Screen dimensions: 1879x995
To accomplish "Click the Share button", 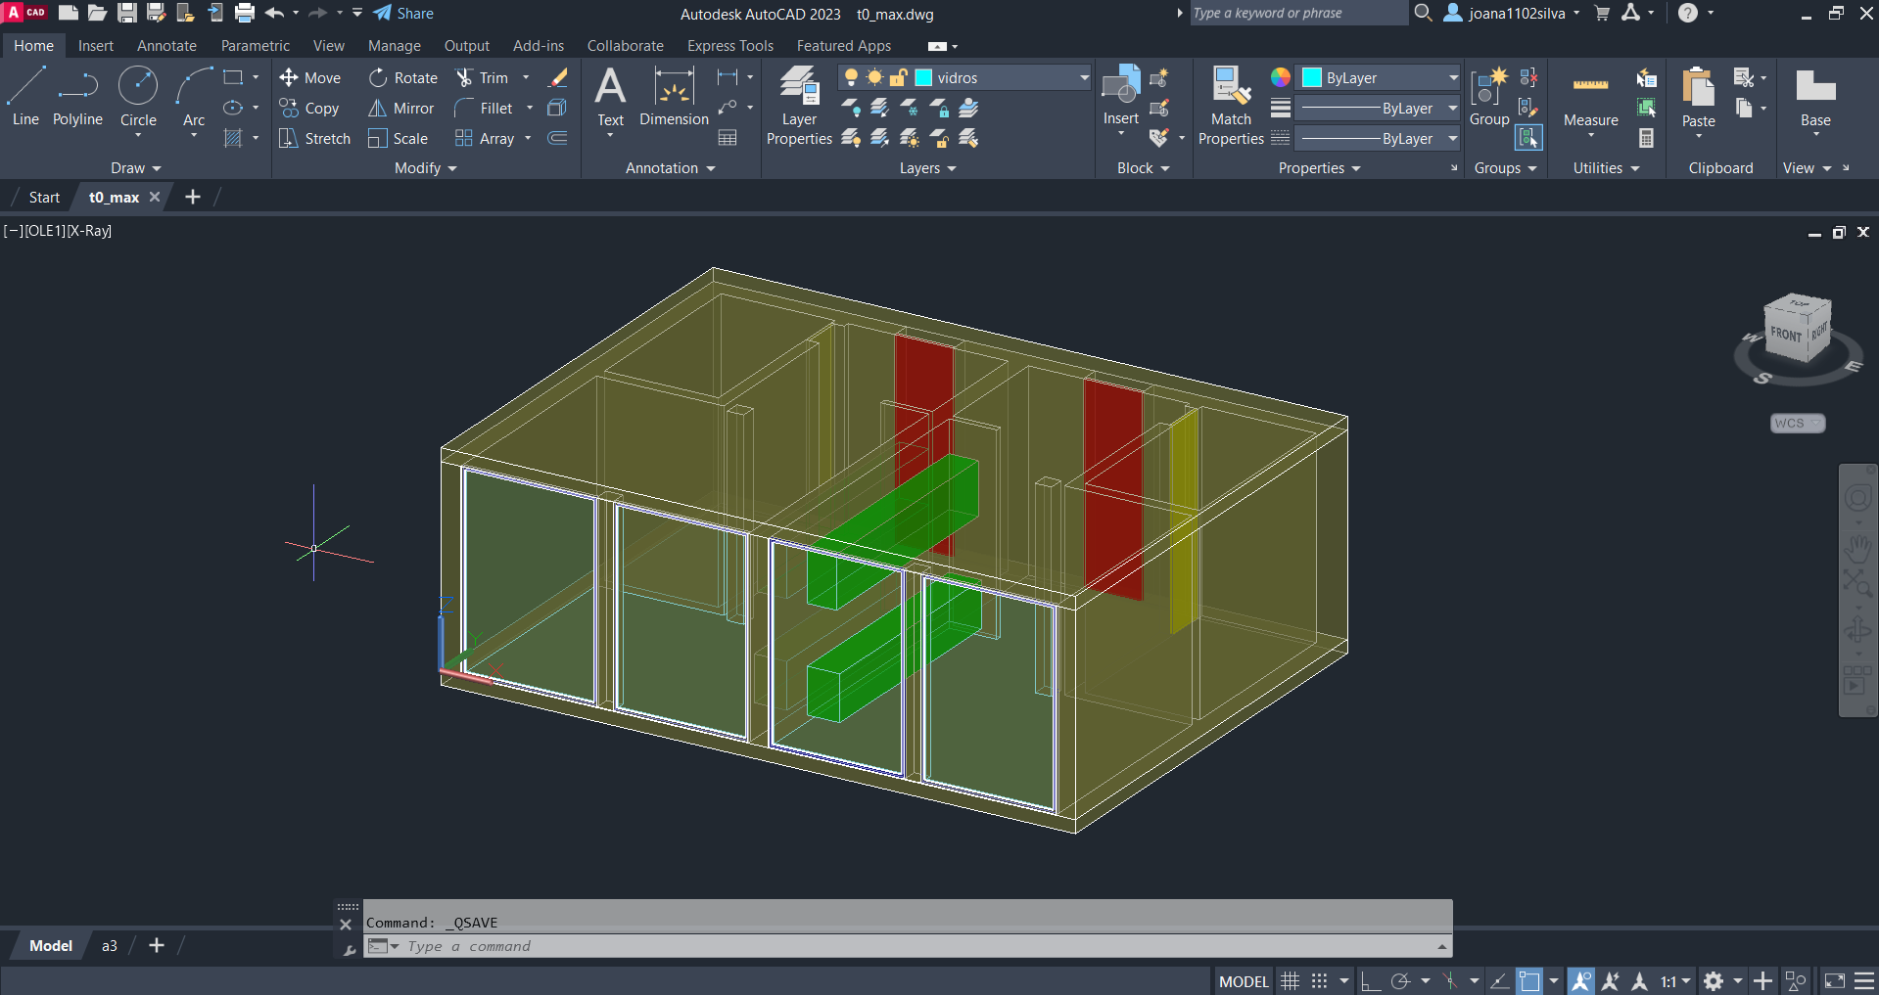I will click(x=403, y=14).
